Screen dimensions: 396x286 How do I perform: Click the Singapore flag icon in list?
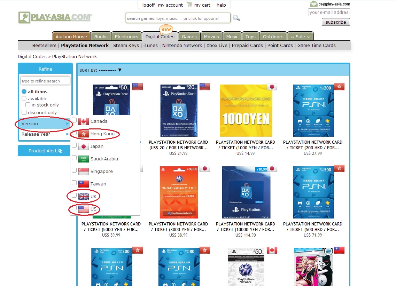tap(84, 172)
